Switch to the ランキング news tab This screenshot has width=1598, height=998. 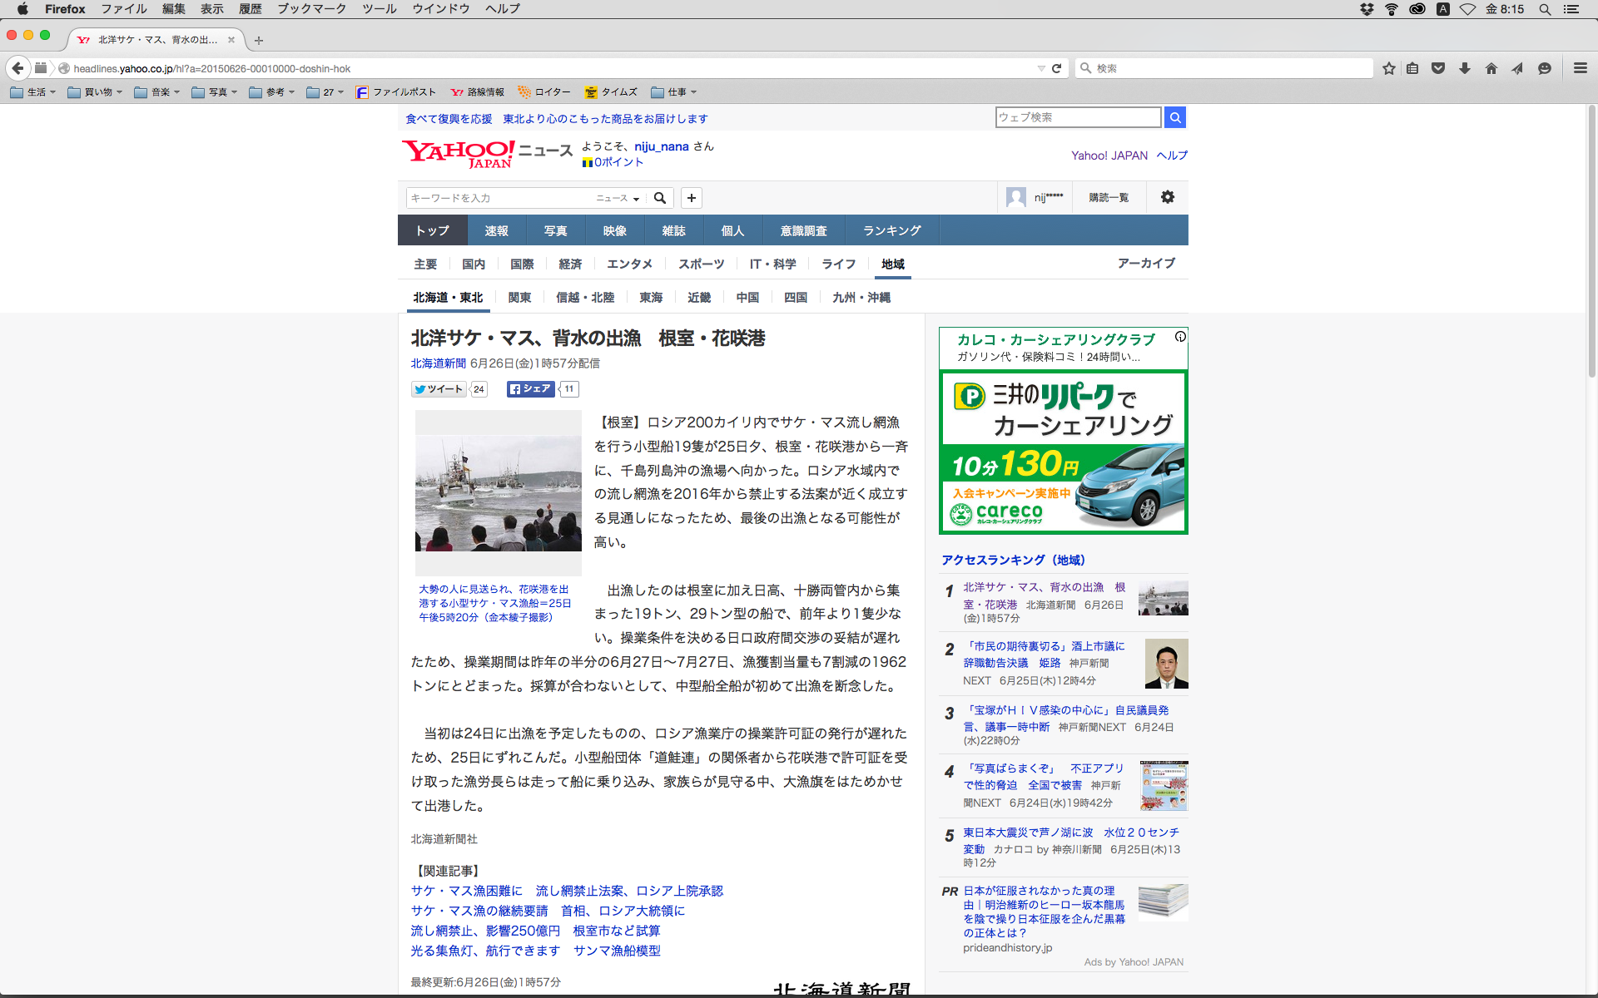(x=891, y=230)
